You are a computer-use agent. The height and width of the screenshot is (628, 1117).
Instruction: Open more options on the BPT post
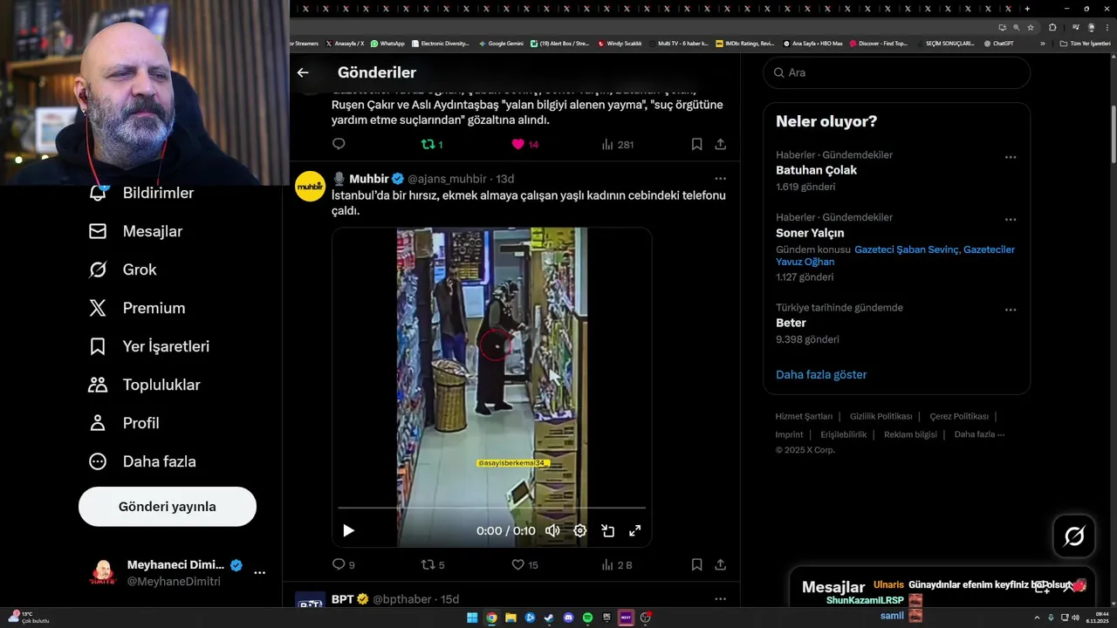click(720, 599)
